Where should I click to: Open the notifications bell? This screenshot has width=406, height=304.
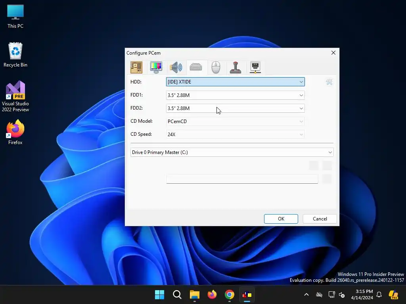pyautogui.click(x=379, y=294)
